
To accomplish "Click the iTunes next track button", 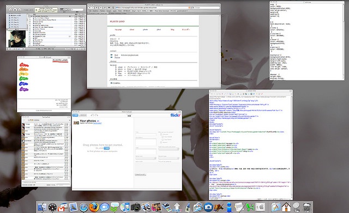I will pyautogui.click(x=20, y=10).
